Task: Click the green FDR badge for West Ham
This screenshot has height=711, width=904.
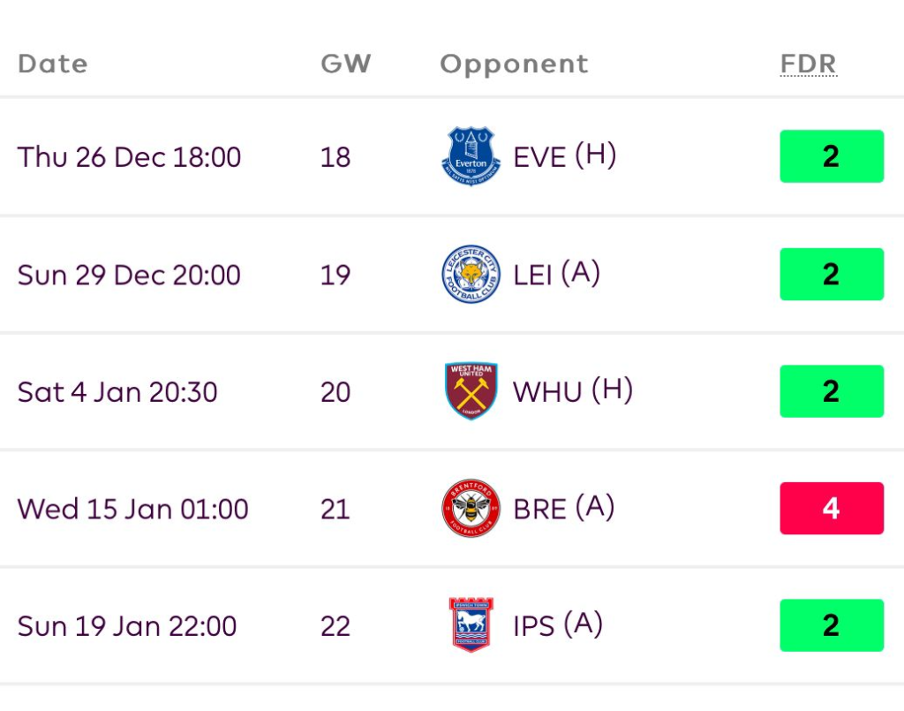Action: pyautogui.click(x=831, y=391)
